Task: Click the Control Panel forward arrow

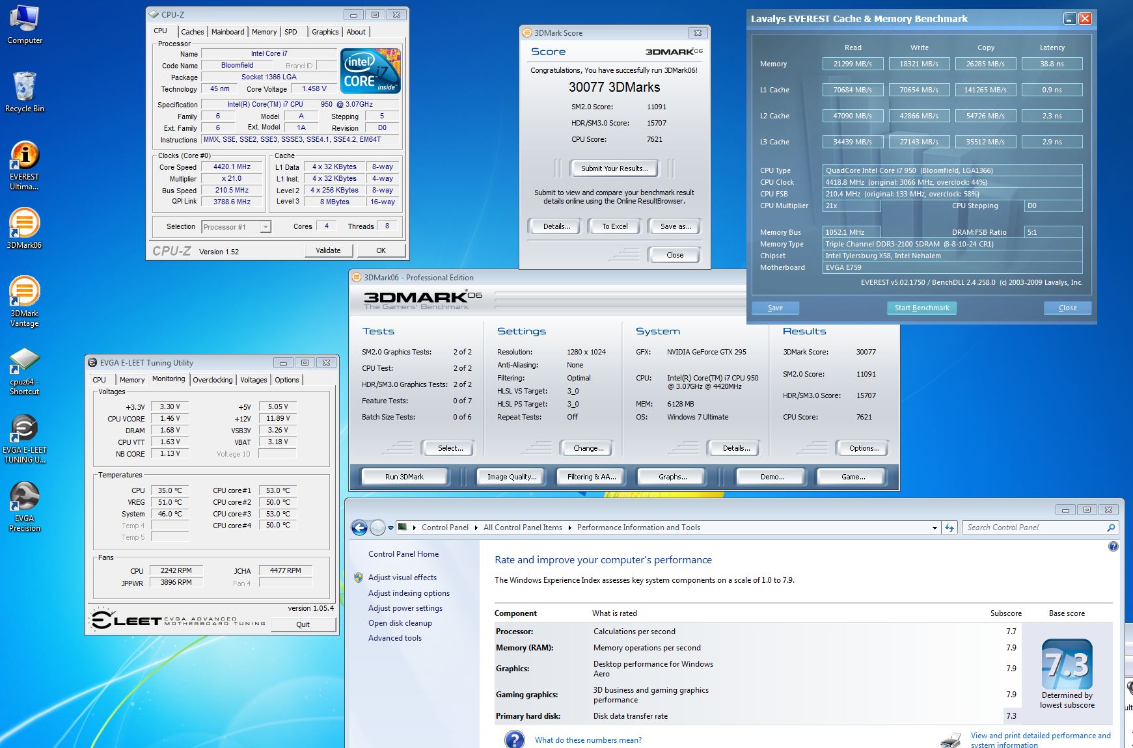Action: point(377,528)
